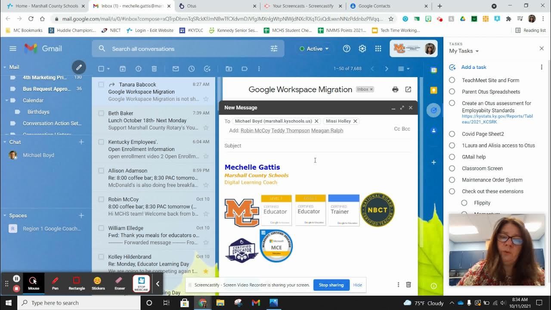551x310 pixels.
Task: Select the Eraser tool in Screencastify
Action: tap(120, 283)
